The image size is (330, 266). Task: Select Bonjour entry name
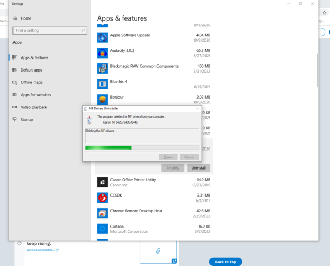tap(117, 97)
